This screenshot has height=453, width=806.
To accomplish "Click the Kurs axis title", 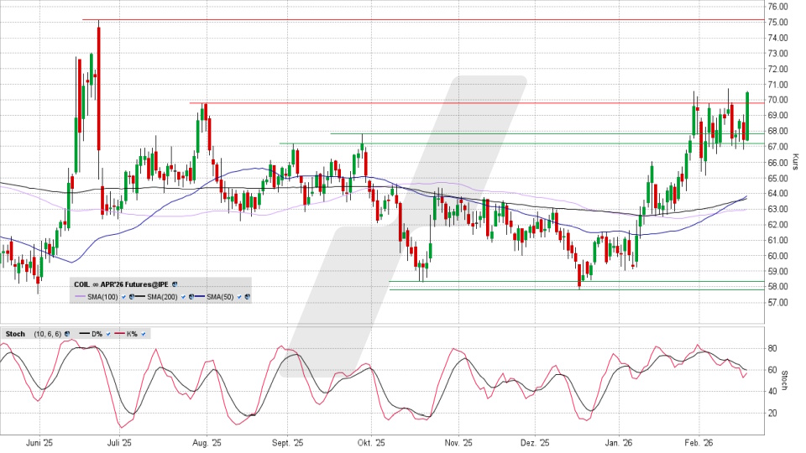I will click(x=795, y=162).
